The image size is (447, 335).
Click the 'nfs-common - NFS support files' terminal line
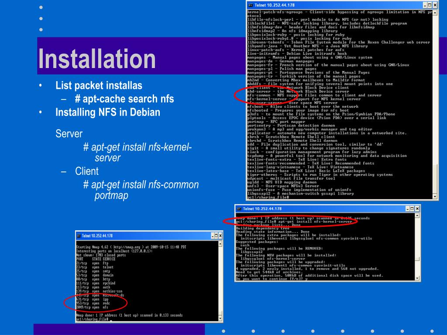pyautogui.click(x=314, y=95)
